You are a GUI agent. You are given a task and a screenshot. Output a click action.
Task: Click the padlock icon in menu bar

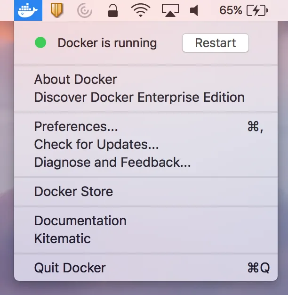point(113,10)
